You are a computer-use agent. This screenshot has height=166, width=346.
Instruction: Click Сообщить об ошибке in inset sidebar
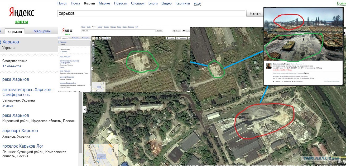click(x=65, y=92)
